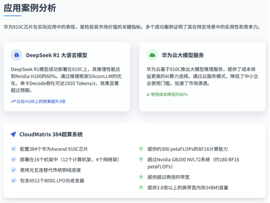Click the trending-up arrow icon beside 比在H100上的效果提升3倍
Viewport: 270px width, 203px height.
[x=13, y=101]
